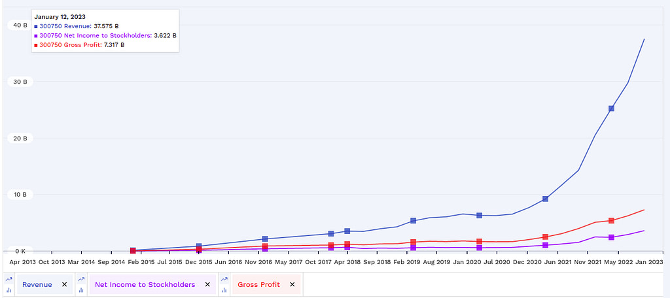Switch Revenue series to bar chart icon
Screen dimensions: 670x298
click(x=9, y=290)
